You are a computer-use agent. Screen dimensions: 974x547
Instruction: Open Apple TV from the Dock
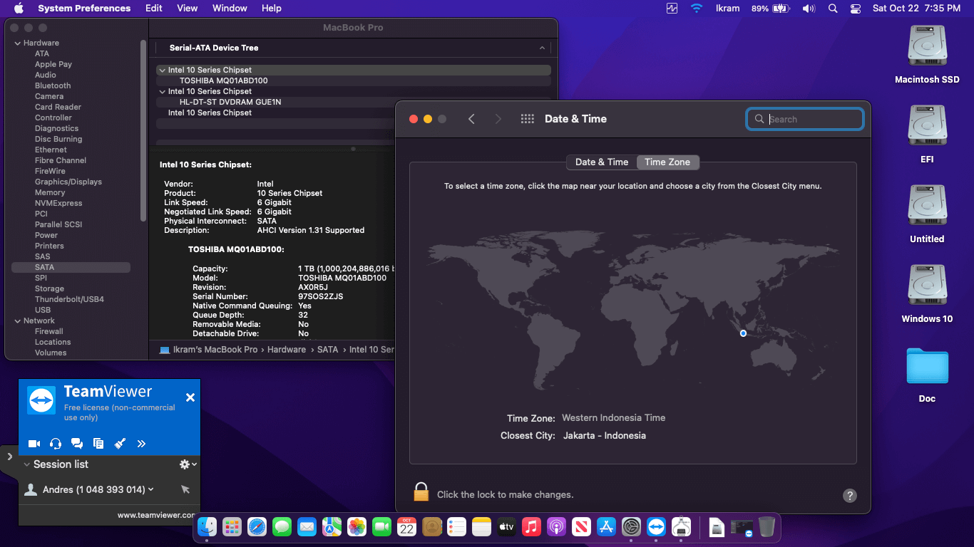point(506,527)
